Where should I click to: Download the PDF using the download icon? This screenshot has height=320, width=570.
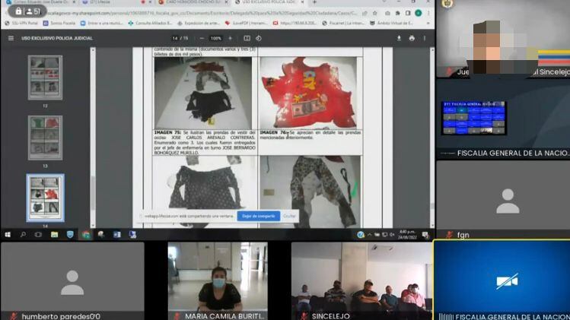[x=399, y=38]
